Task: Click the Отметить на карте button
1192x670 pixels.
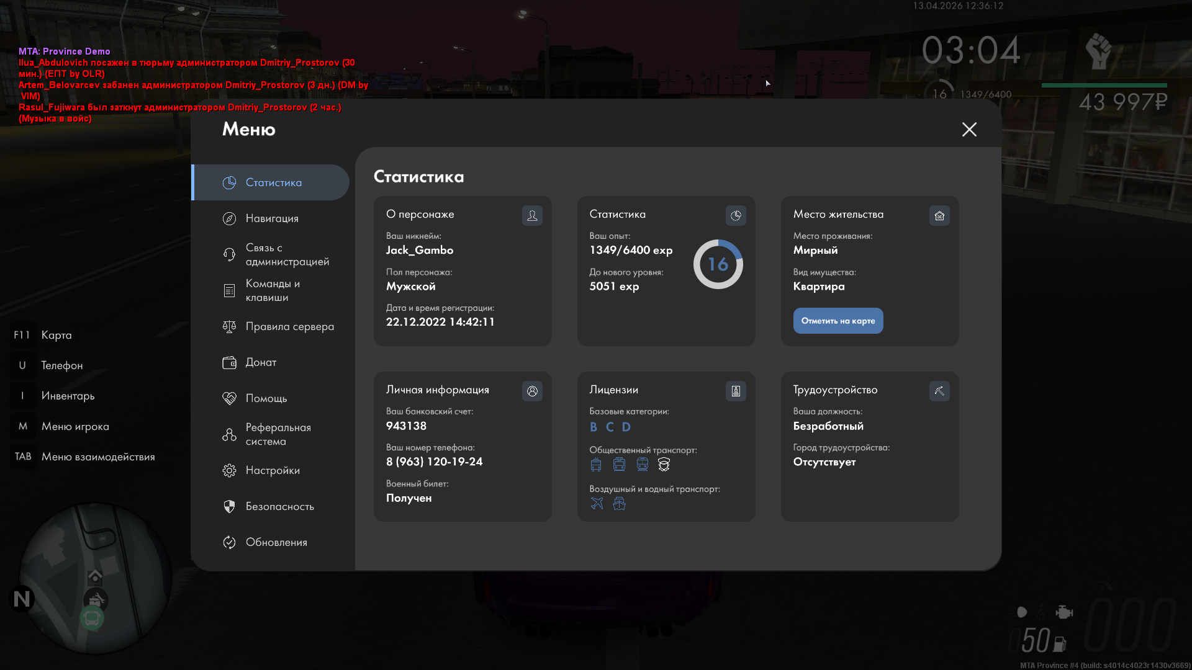Action: (x=838, y=321)
